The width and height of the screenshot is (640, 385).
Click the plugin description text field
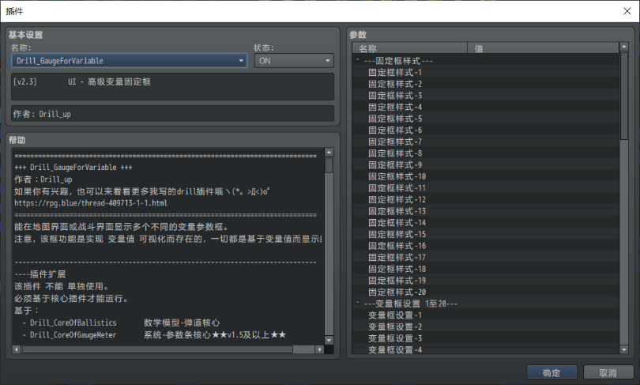(172, 86)
